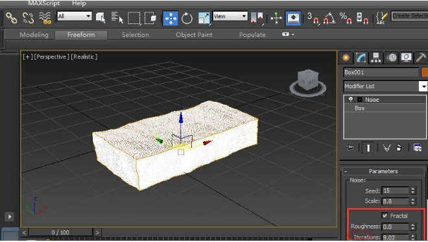Viewport: 428px width, 242px height.
Task: Open the reference coordinate system View dropdown
Action: [x=230, y=16]
